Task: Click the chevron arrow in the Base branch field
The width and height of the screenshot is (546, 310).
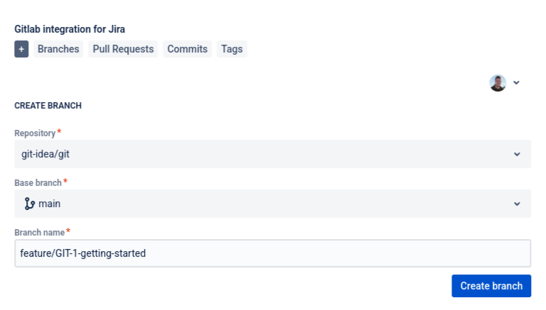Action: pyautogui.click(x=517, y=204)
